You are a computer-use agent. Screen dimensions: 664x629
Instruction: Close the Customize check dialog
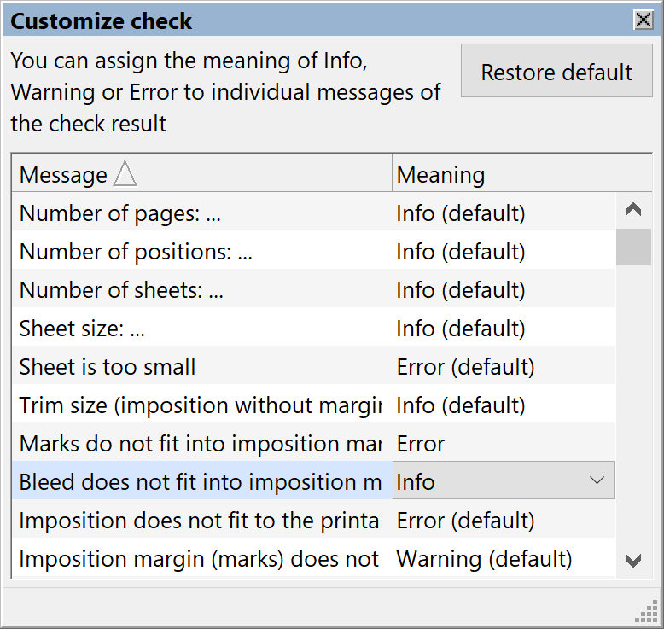pyautogui.click(x=643, y=20)
